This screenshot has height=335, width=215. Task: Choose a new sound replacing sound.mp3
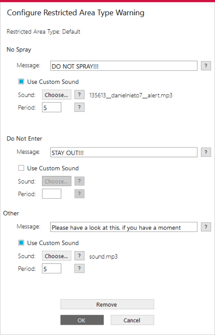[x=56, y=256]
